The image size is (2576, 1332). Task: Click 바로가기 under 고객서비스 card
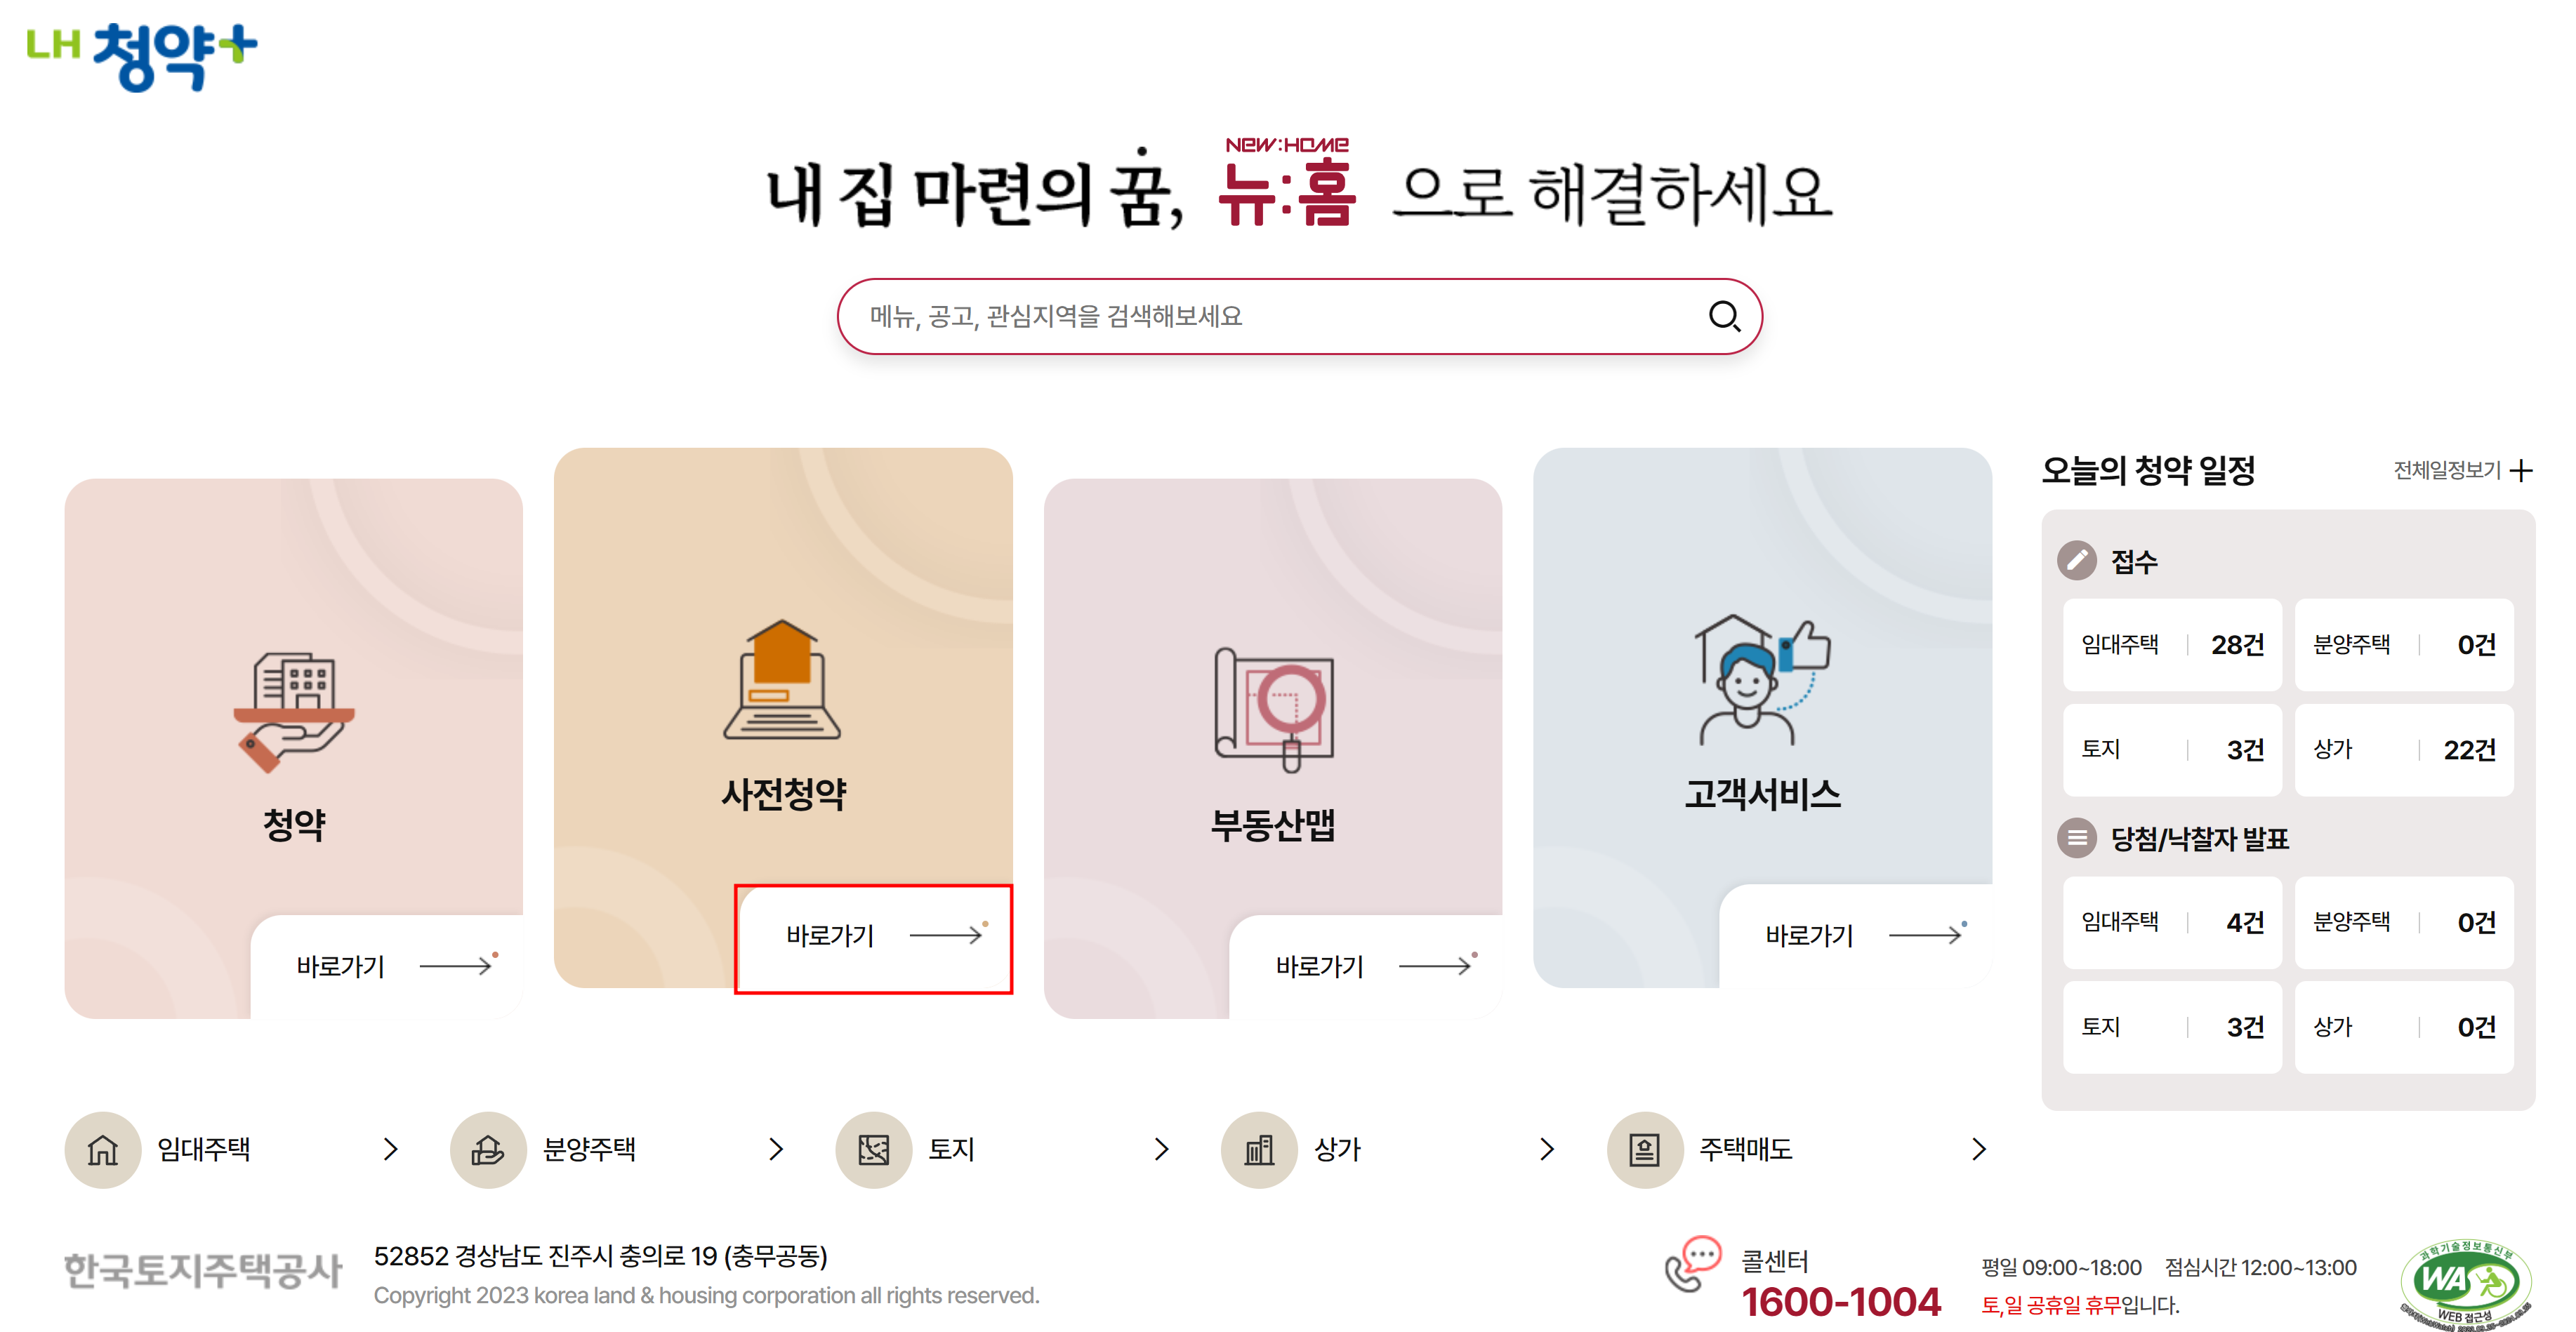point(1856,936)
